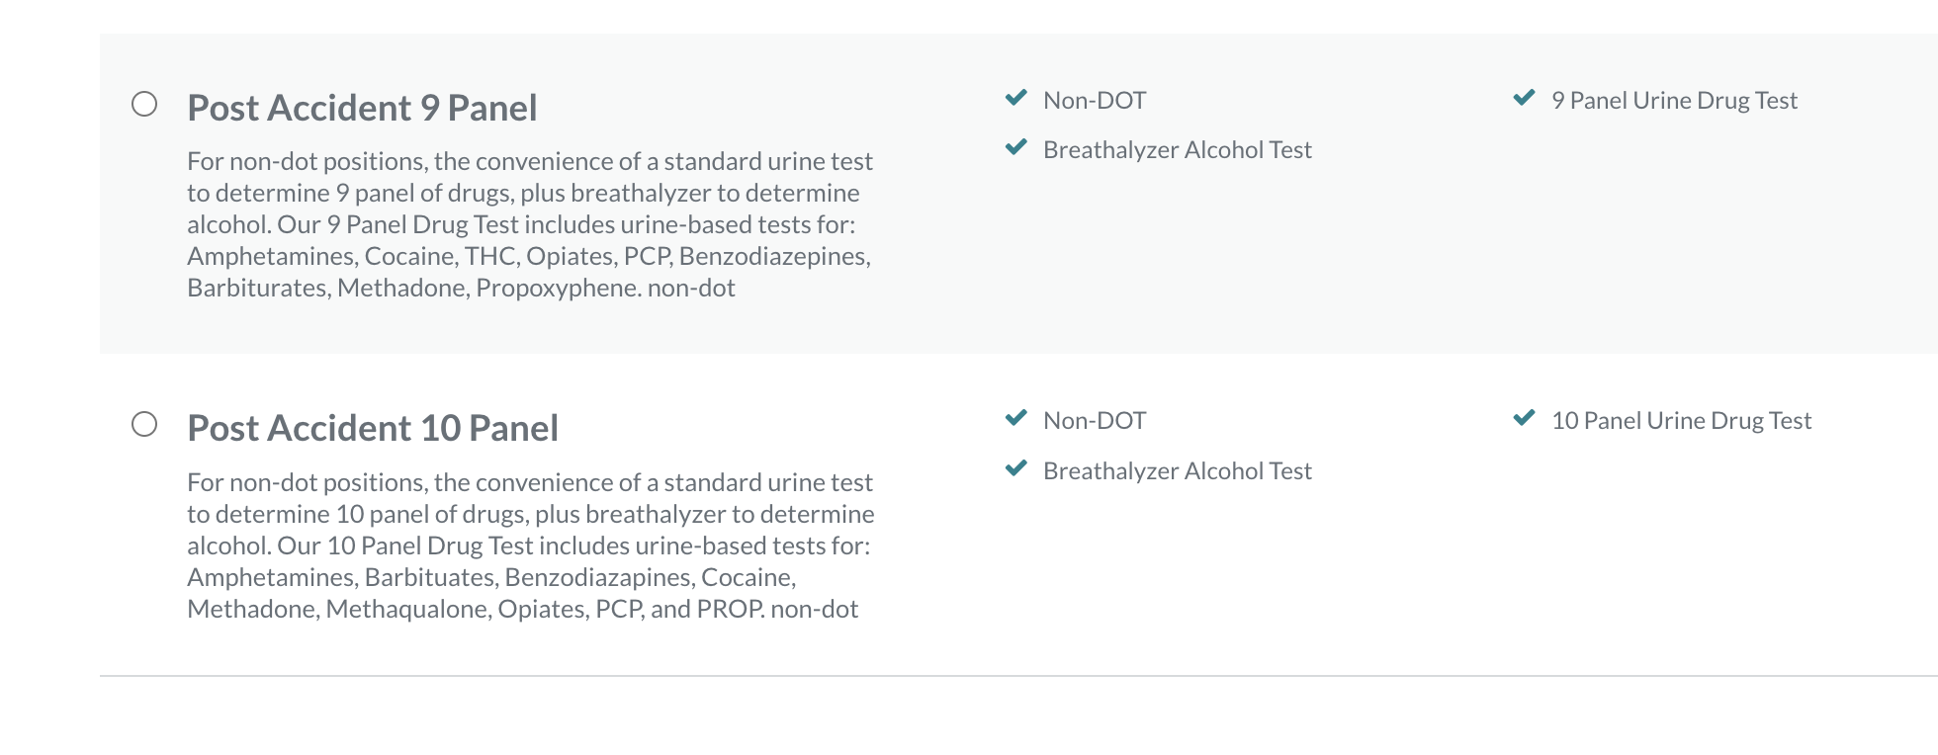Click the 9 Panel Urine Drug Test label
Screen dimensions: 1938x755
pyautogui.click(x=1674, y=100)
